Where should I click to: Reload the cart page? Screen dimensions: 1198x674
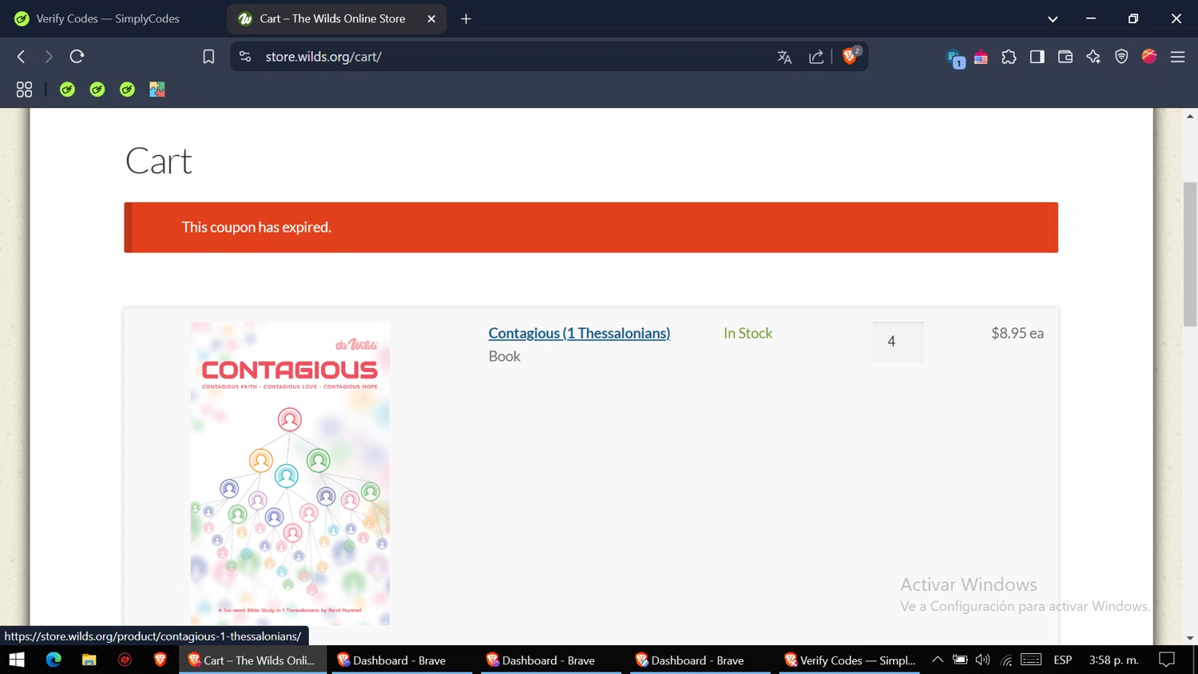point(77,57)
